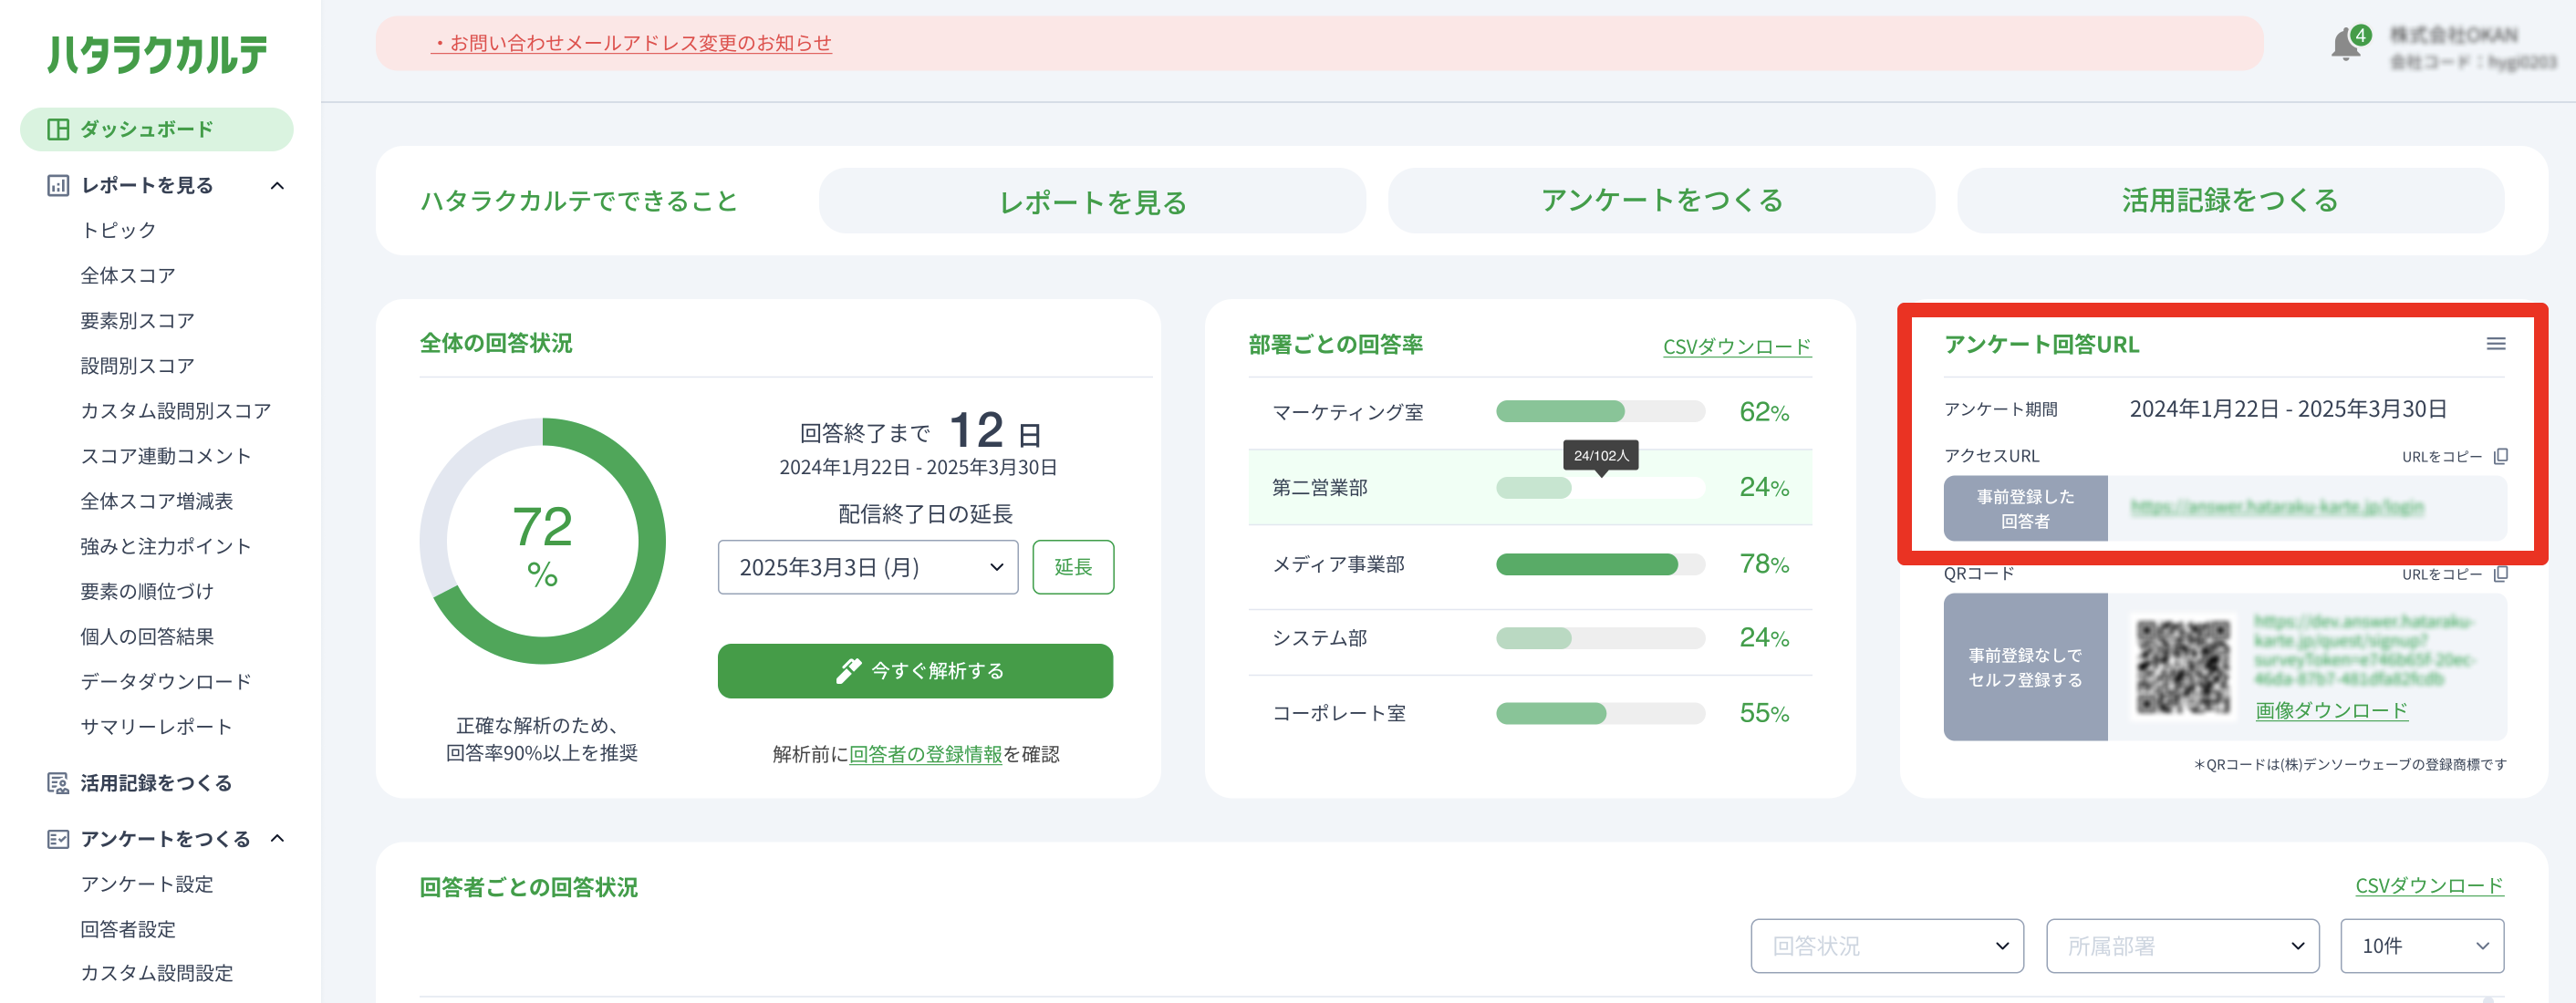Image resolution: width=2576 pixels, height=1003 pixels.
Task: Click the 延長 button
Action: coord(1073,567)
